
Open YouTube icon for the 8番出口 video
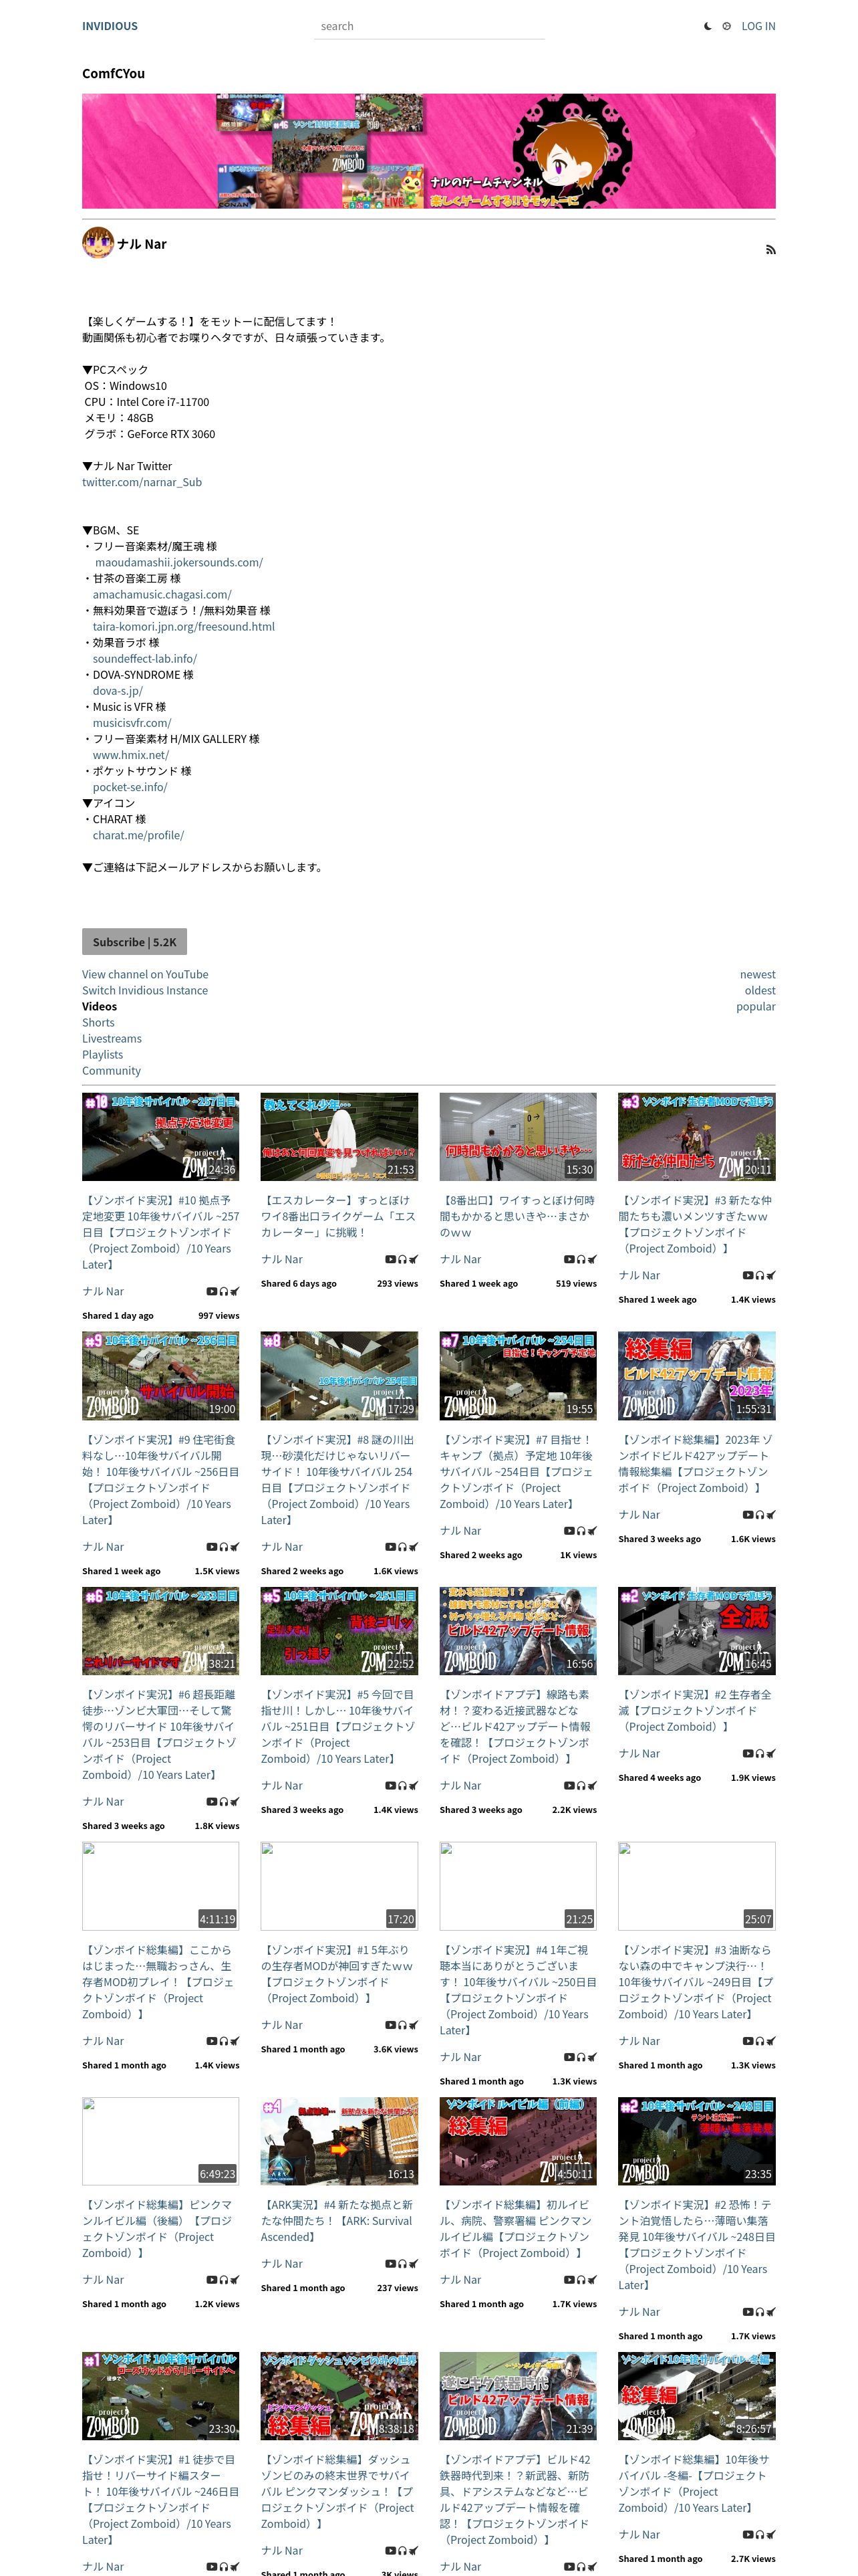pos(569,1259)
